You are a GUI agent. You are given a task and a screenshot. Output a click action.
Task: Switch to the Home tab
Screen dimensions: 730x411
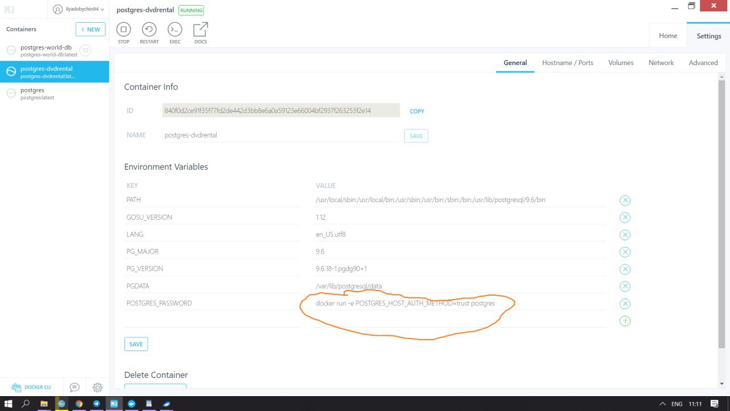(668, 35)
